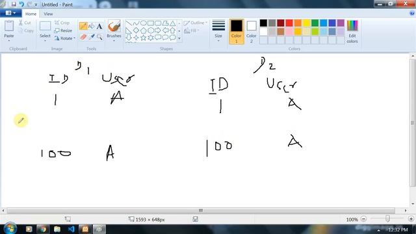This screenshot has height=234, width=416.
Task: Click the Paste clipboard icon
Action: pyautogui.click(x=8, y=26)
